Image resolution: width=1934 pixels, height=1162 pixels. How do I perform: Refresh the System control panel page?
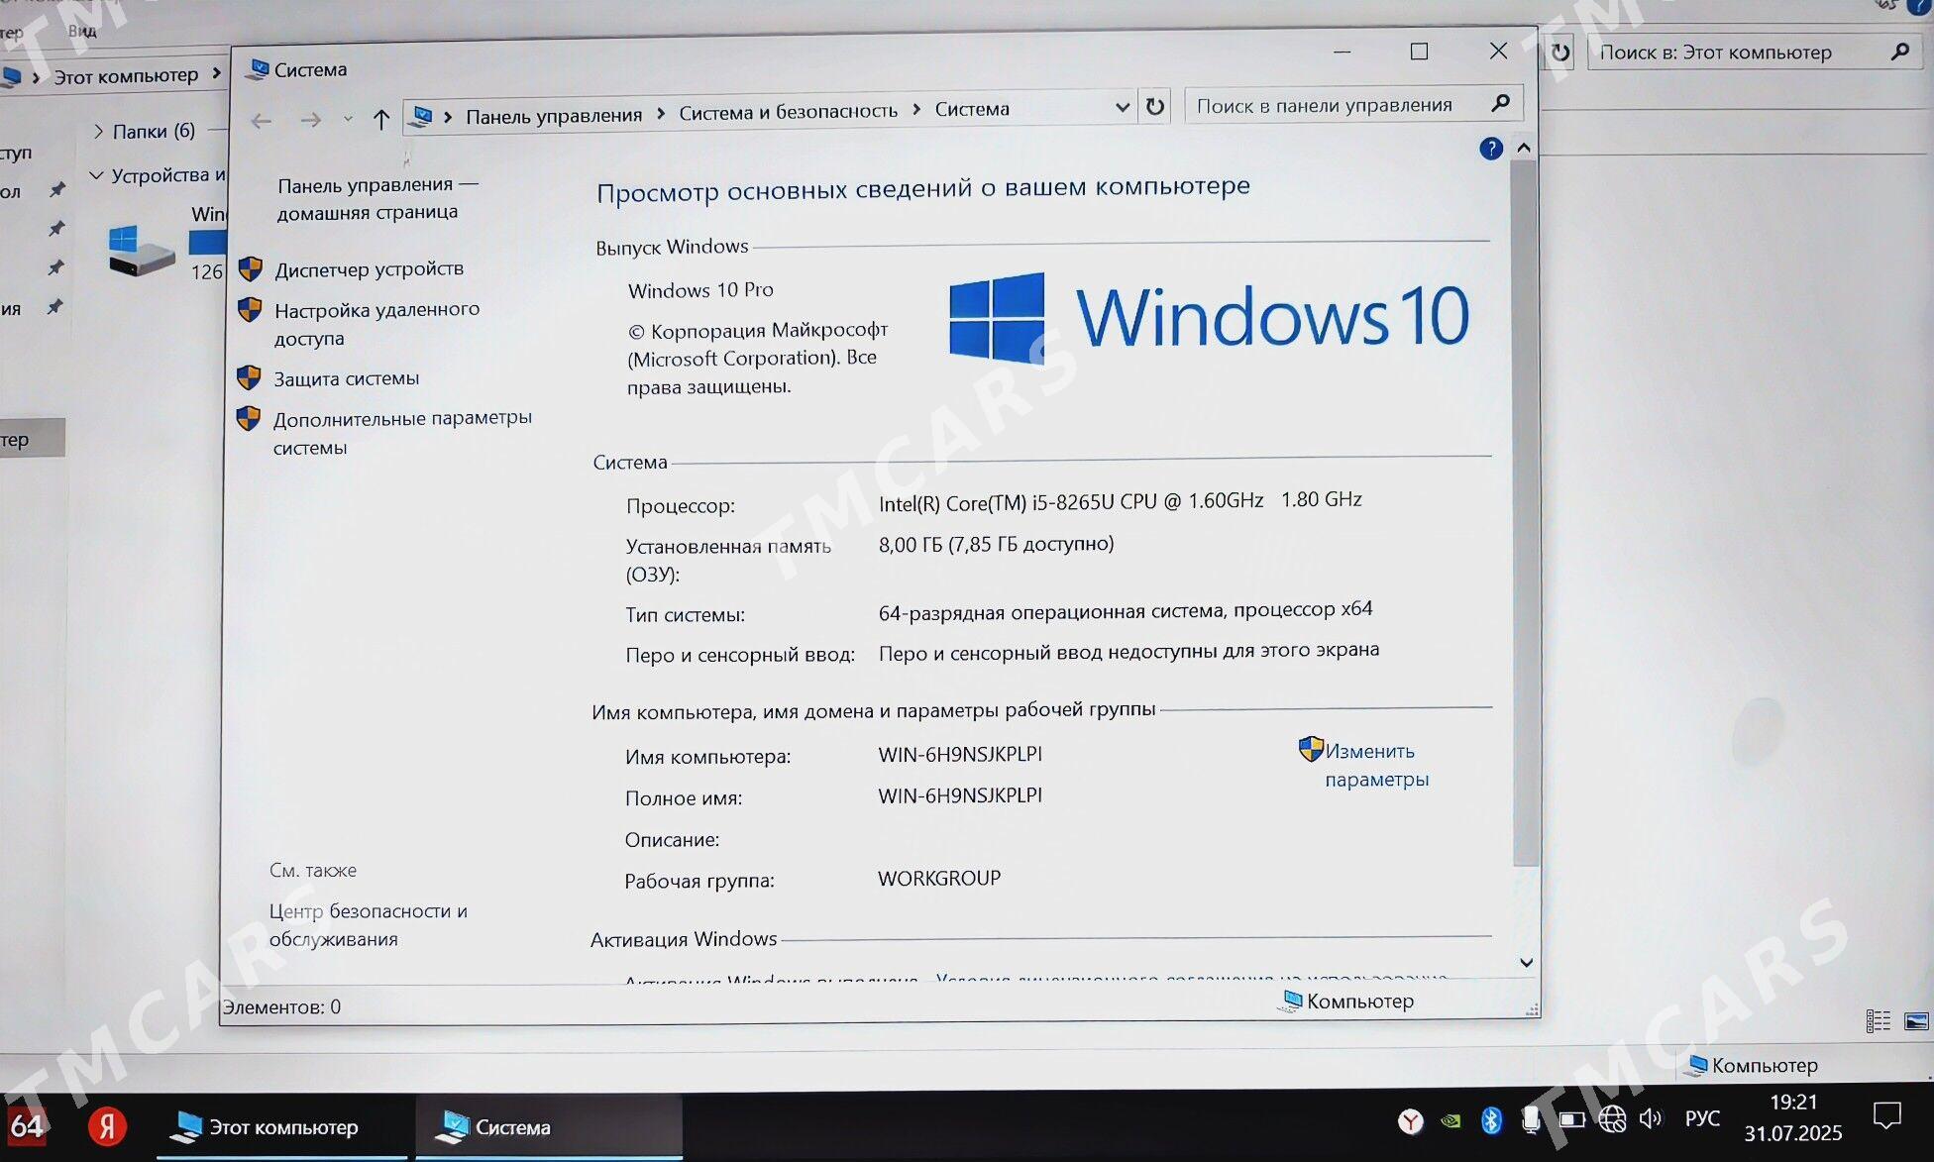[x=1155, y=106]
